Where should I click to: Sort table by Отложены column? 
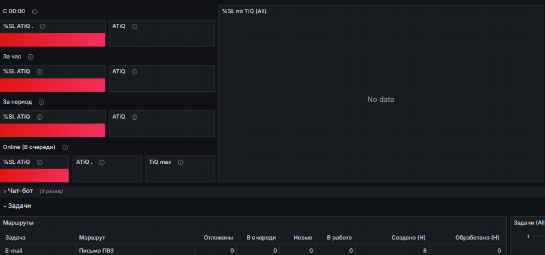pos(218,238)
